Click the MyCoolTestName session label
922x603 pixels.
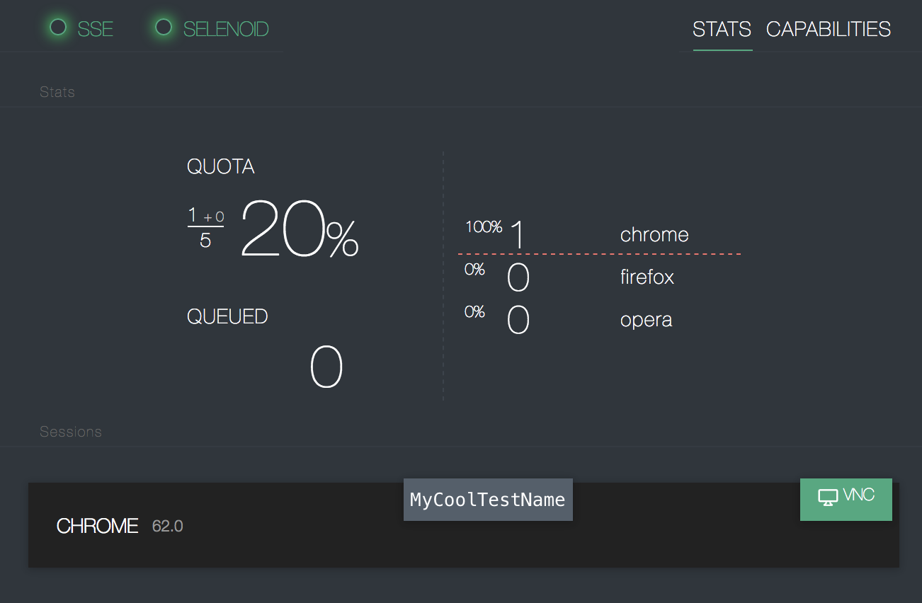point(488,500)
